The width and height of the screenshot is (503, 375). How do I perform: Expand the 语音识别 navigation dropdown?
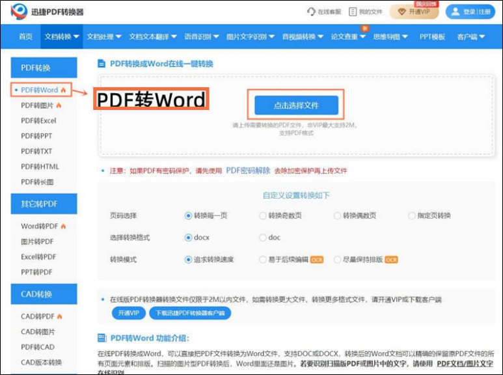click(201, 37)
